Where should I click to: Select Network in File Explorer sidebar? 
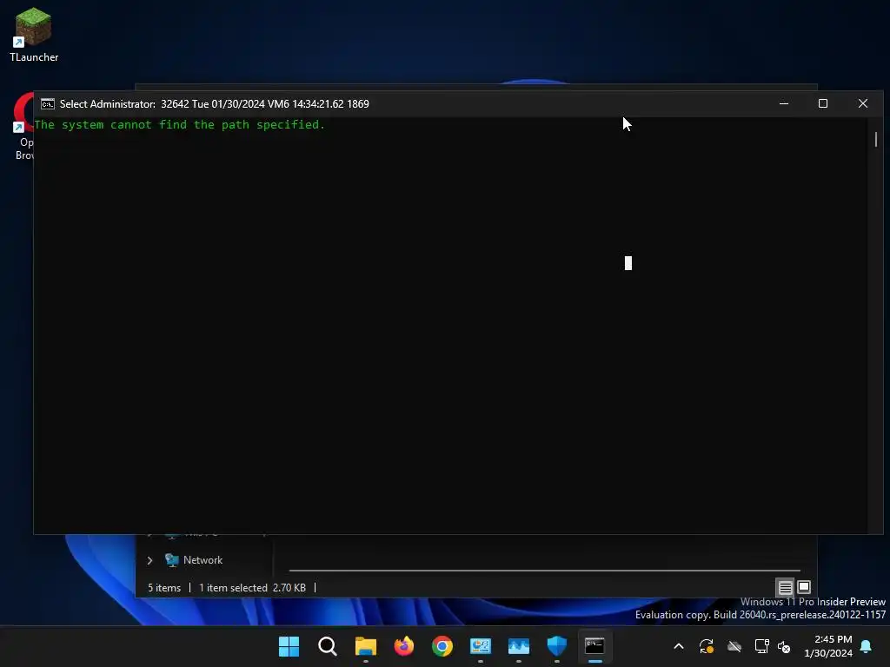[x=203, y=560]
